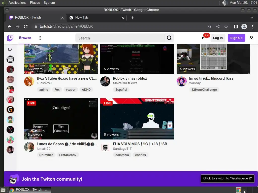This screenshot has height=193, width=258.
Task: Open the user profile icon menu
Action: (x=251, y=38)
